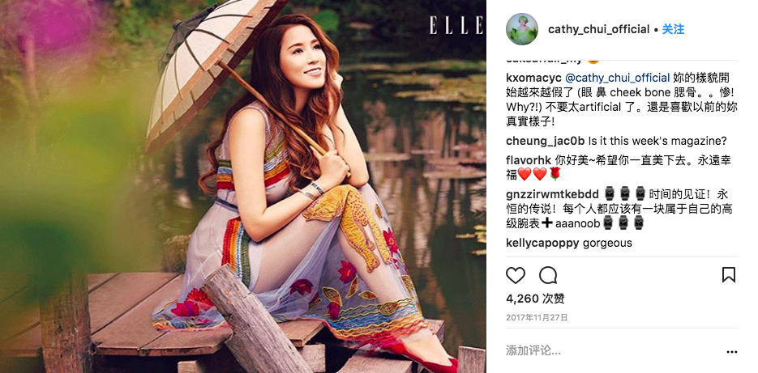Click the ELLE logo on the photo
Image resolution: width=758 pixels, height=373 pixels.
[456, 24]
